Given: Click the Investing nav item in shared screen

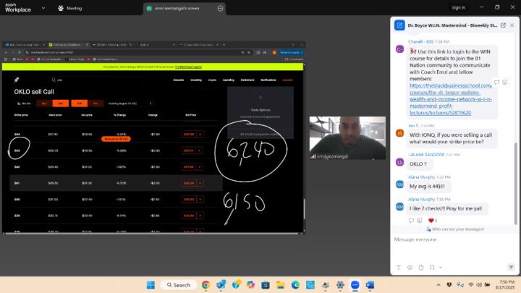Looking at the screenshot, I should (x=196, y=80).
